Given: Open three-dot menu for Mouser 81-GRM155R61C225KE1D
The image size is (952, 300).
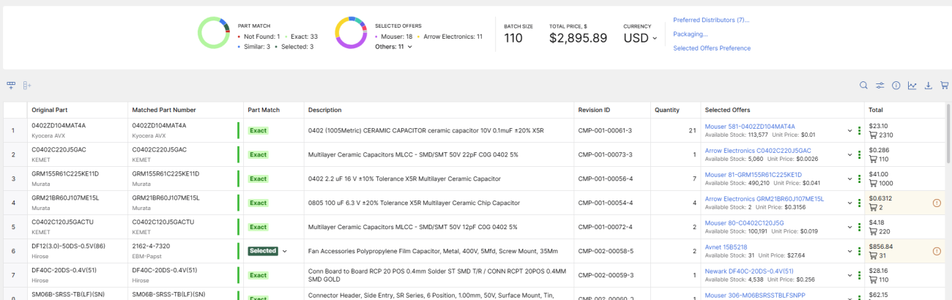Looking at the screenshot, I should 859,179.
